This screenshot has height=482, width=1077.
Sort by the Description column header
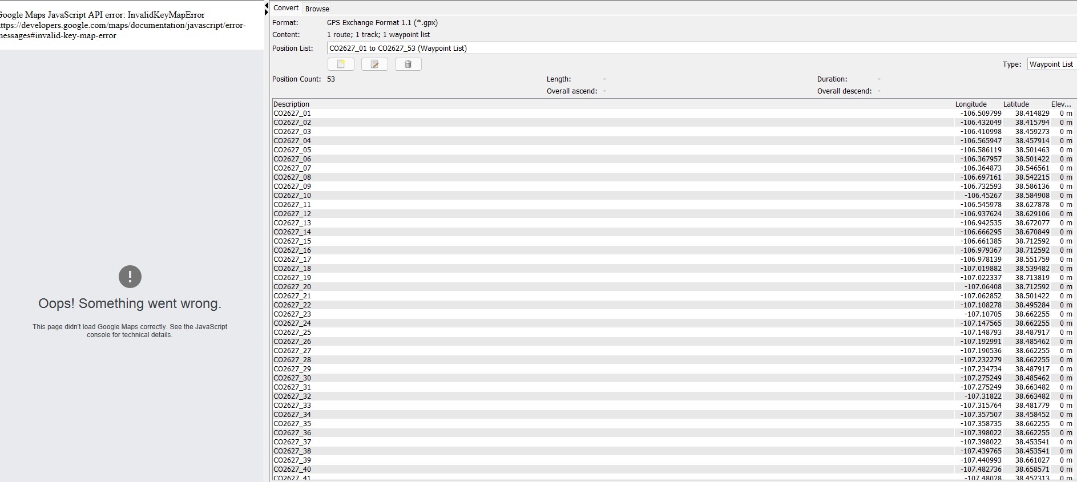tap(292, 104)
